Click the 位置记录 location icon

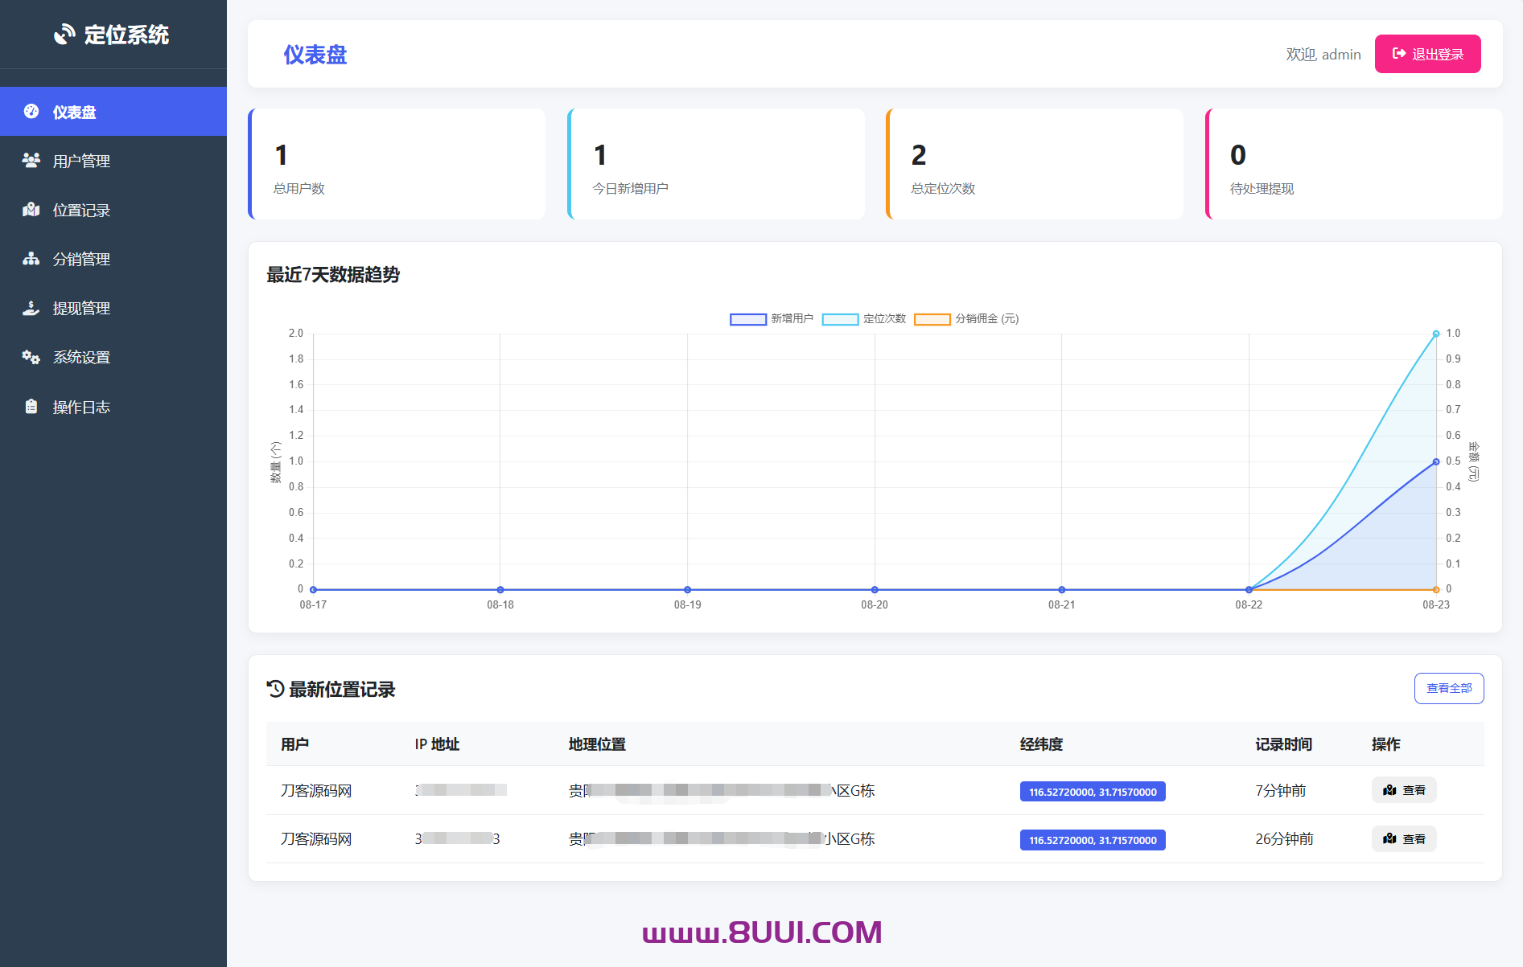31,210
